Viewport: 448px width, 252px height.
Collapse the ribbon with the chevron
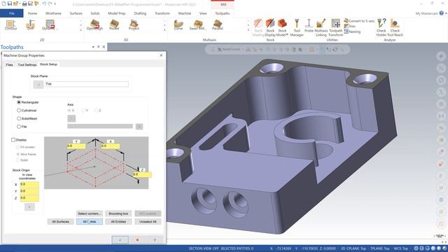point(446,13)
